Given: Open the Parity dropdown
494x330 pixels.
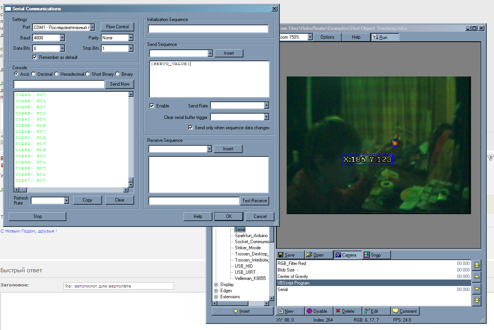Looking at the screenshot, I should (x=131, y=38).
